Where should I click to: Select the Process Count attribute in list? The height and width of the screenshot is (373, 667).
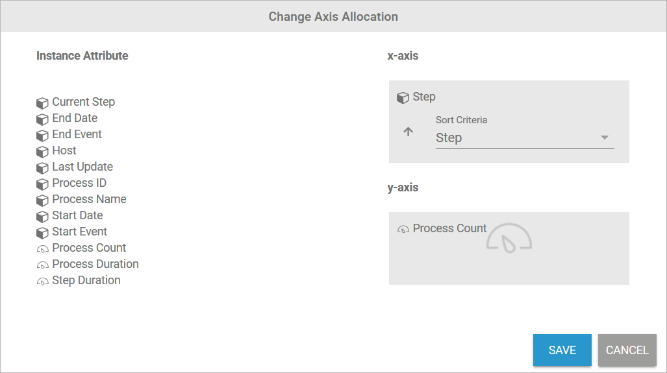tap(89, 248)
